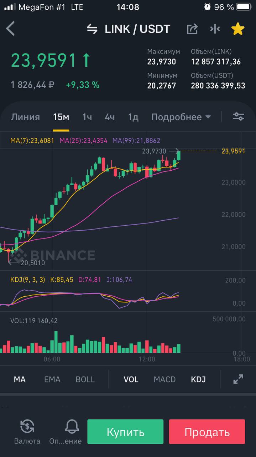This screenshot has height=457, width=256.
Task: Toggle the EMA indicator
Action: (52, 379)
